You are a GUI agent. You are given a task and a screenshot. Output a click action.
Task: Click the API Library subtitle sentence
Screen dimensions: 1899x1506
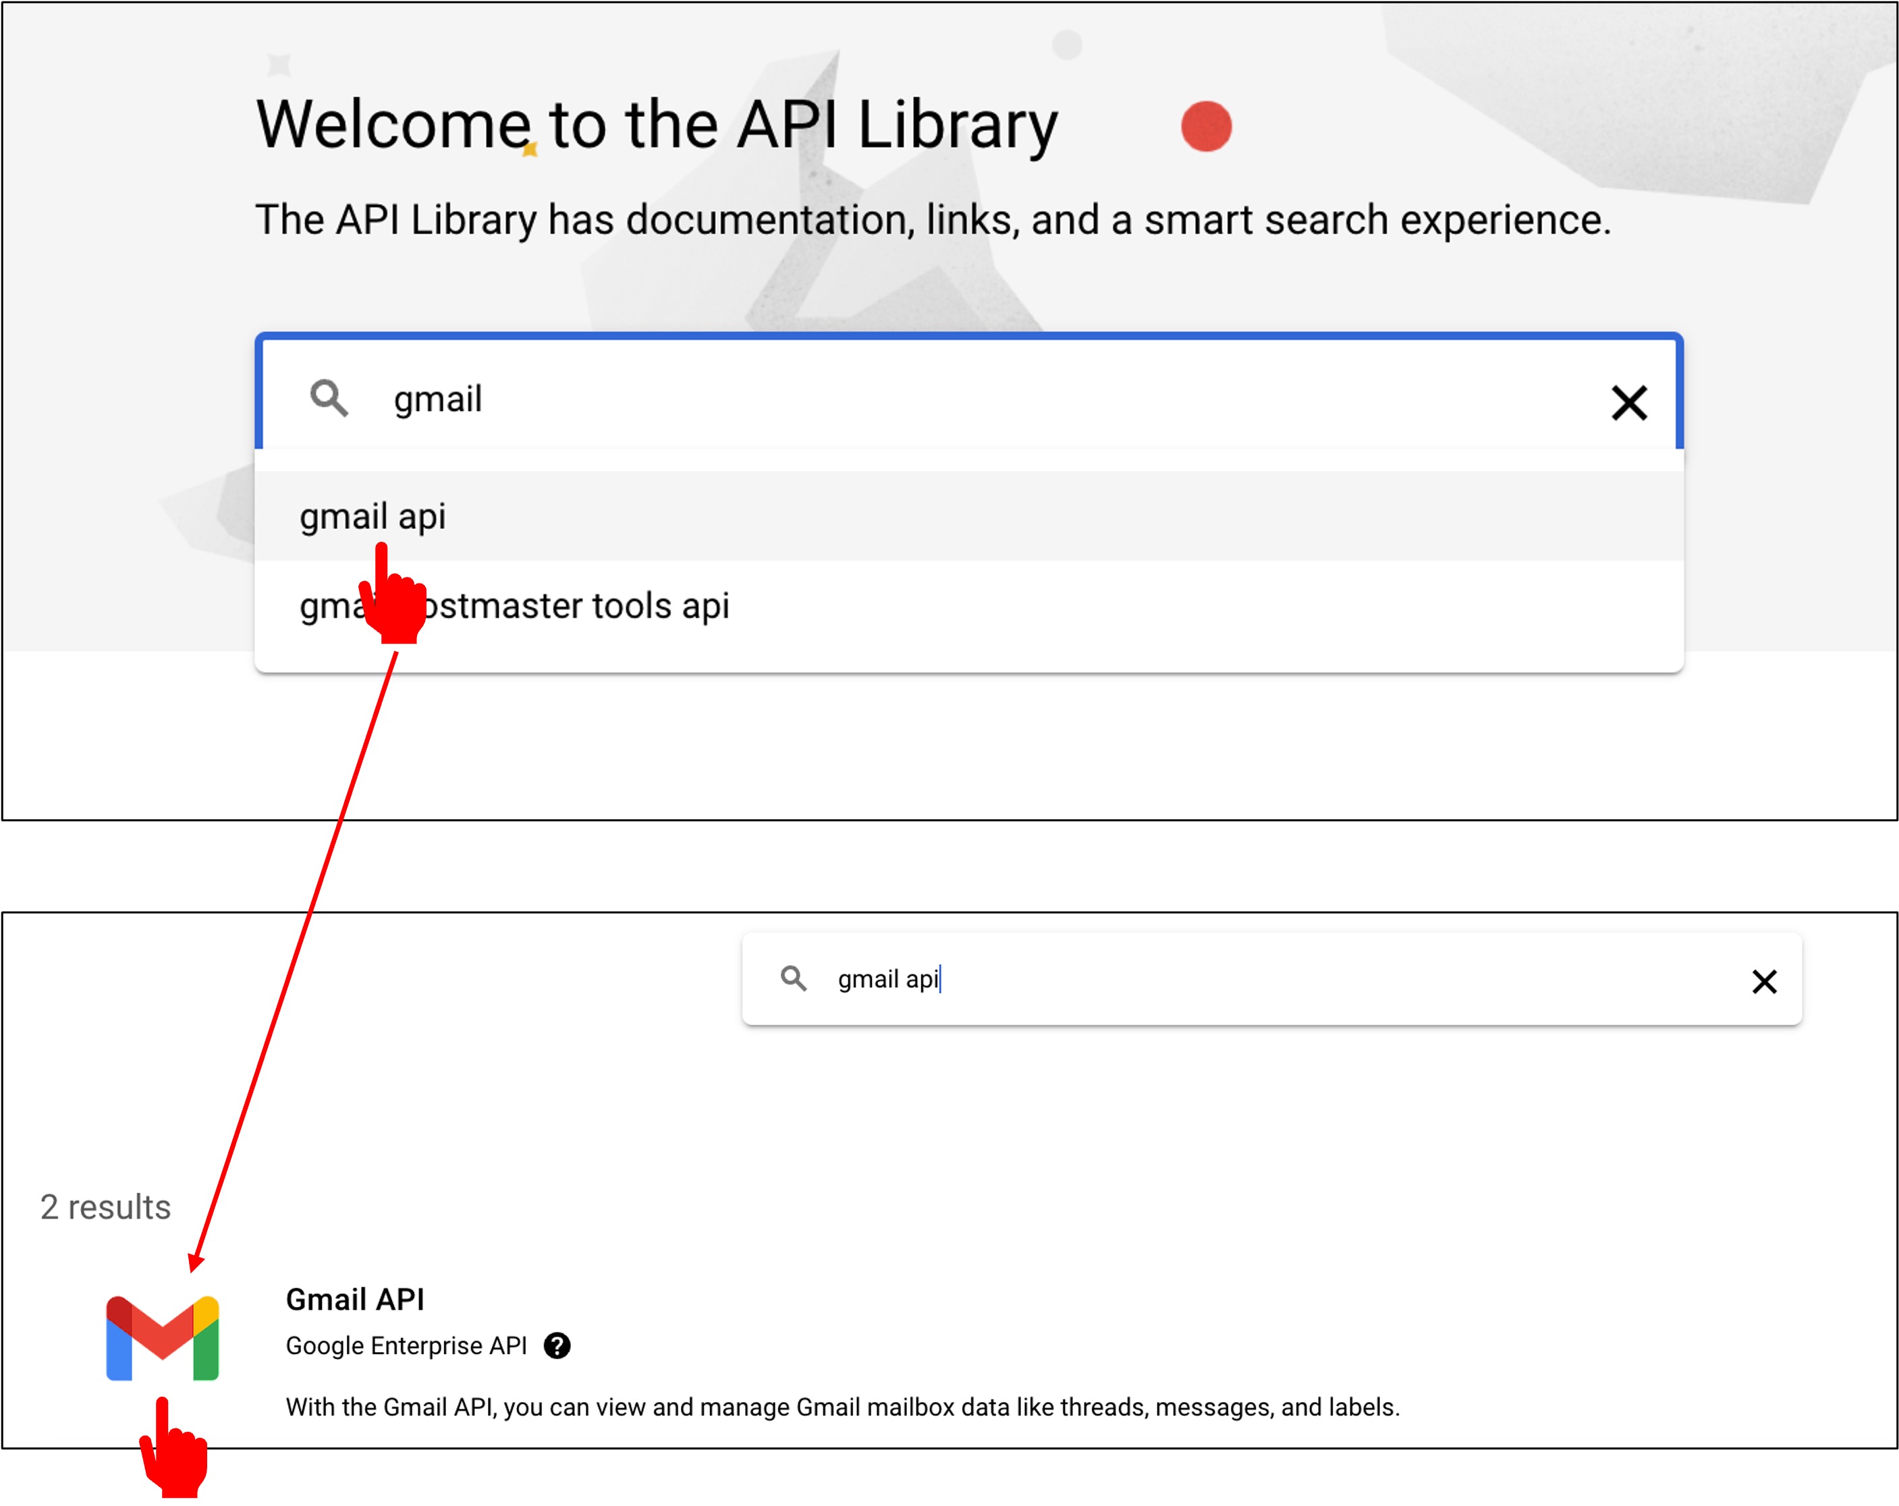pyautogui.click(x=934, y=220)
